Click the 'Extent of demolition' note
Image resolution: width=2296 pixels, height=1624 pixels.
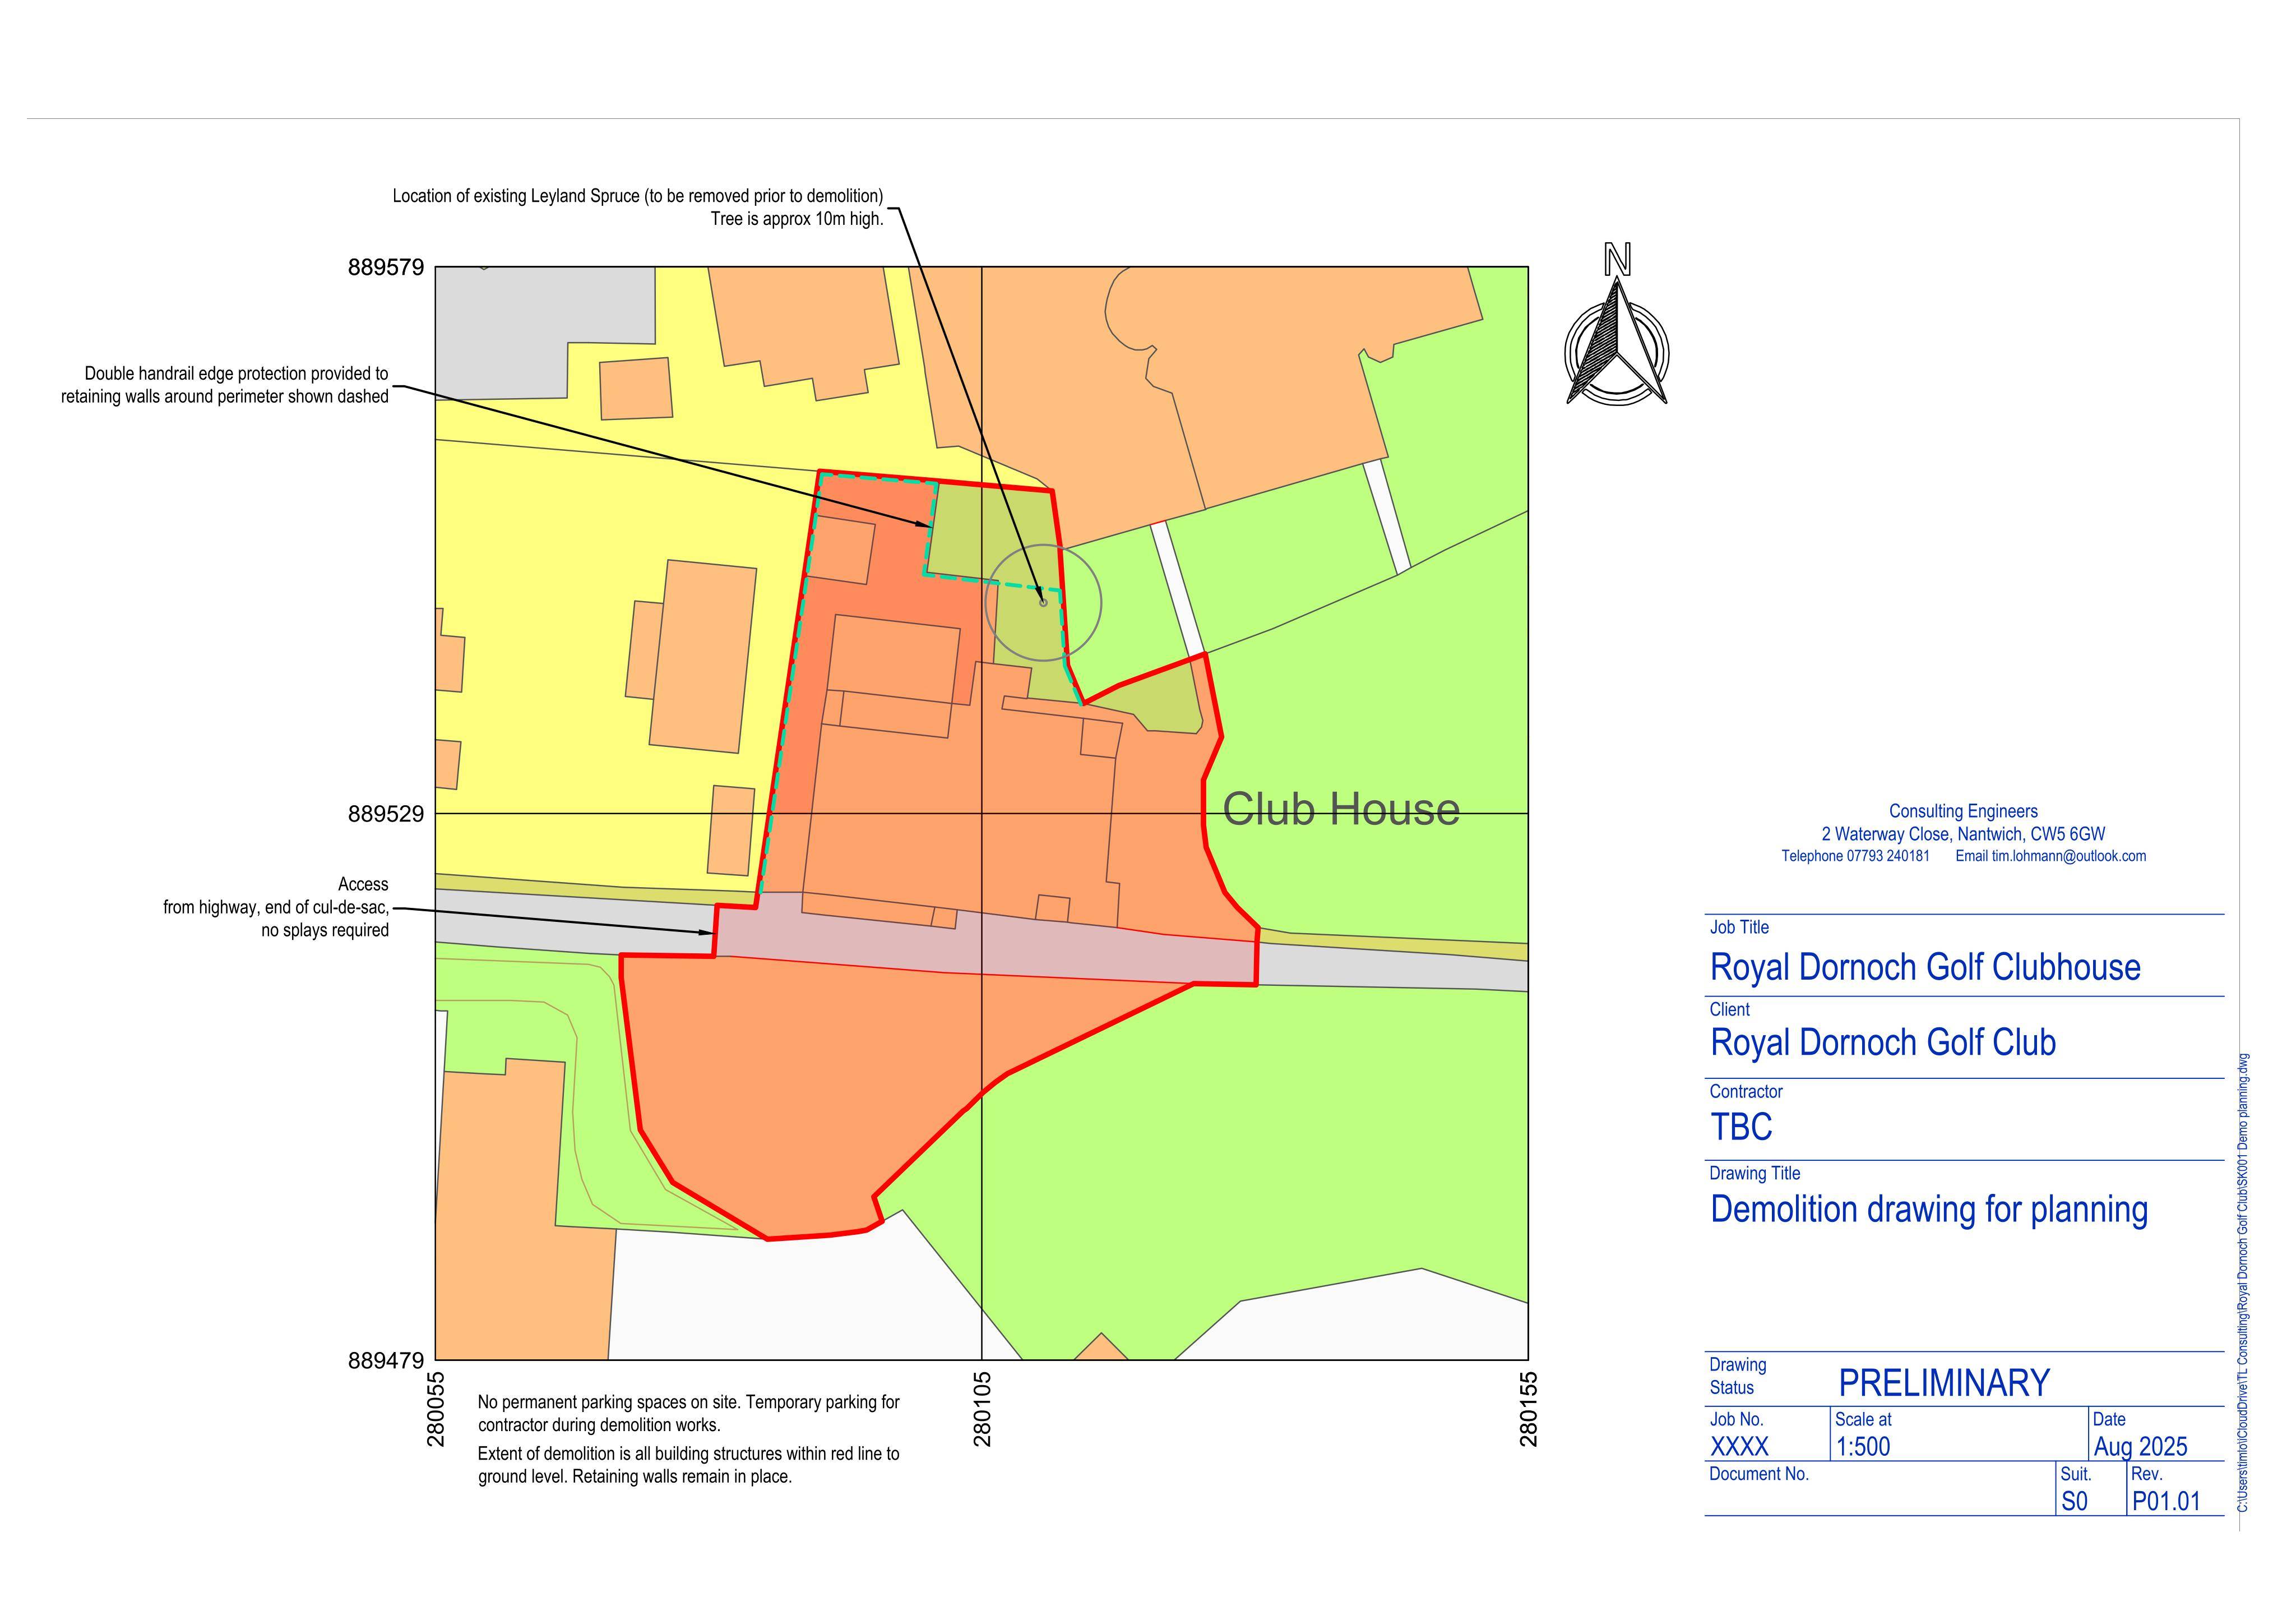(x=689, y=1465)
